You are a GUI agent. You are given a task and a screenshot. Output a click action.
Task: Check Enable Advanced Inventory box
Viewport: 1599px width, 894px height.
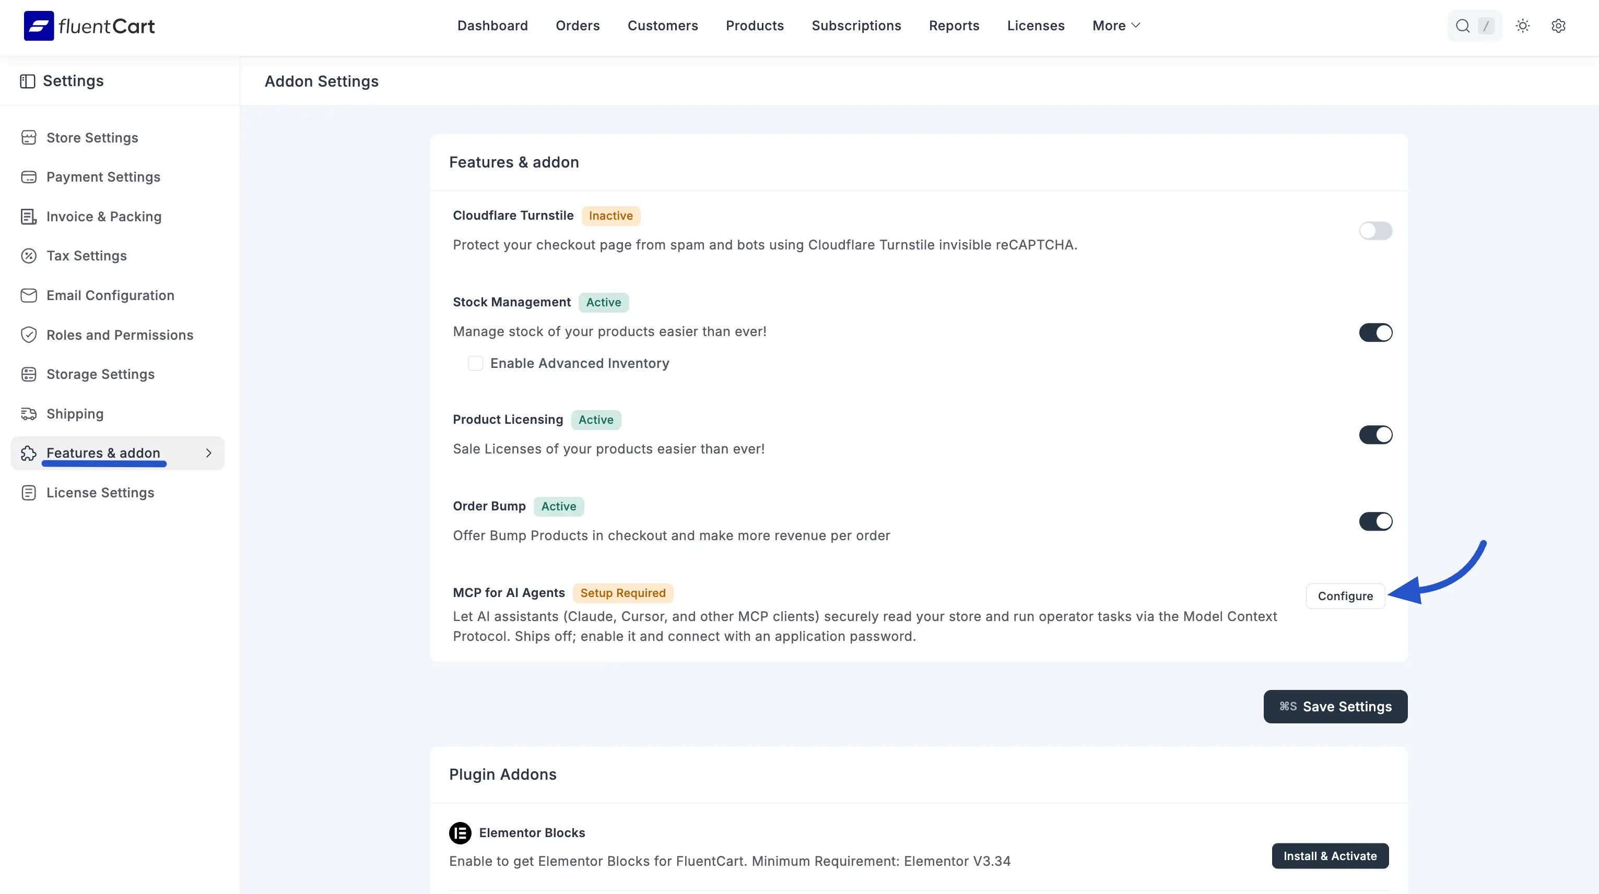pyautogui.click(x=476, y=364)
